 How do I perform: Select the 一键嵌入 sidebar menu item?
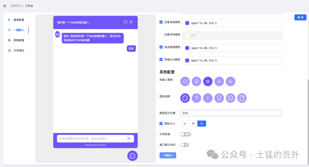(16, 30)
